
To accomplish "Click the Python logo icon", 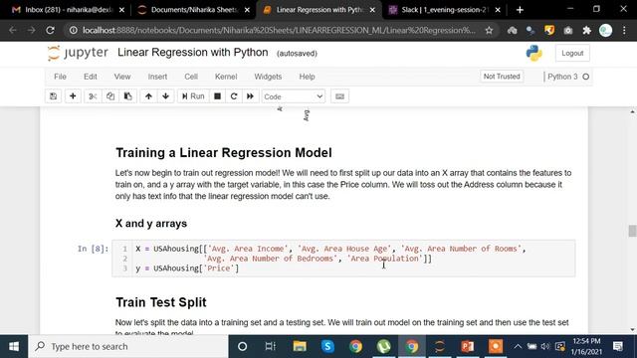I will [533, 53].
